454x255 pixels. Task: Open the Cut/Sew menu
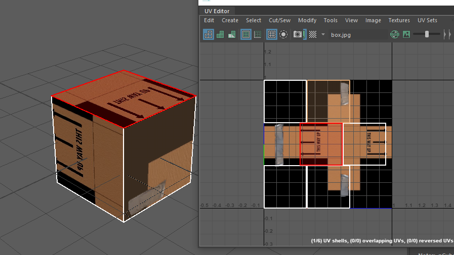point(279,20)
